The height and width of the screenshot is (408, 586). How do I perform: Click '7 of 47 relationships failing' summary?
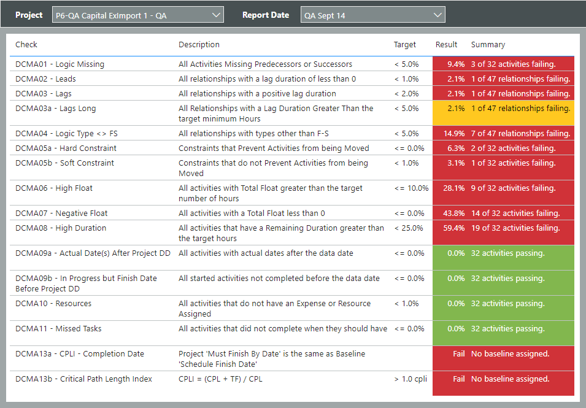pyautogui.click(x=520, y=134)
